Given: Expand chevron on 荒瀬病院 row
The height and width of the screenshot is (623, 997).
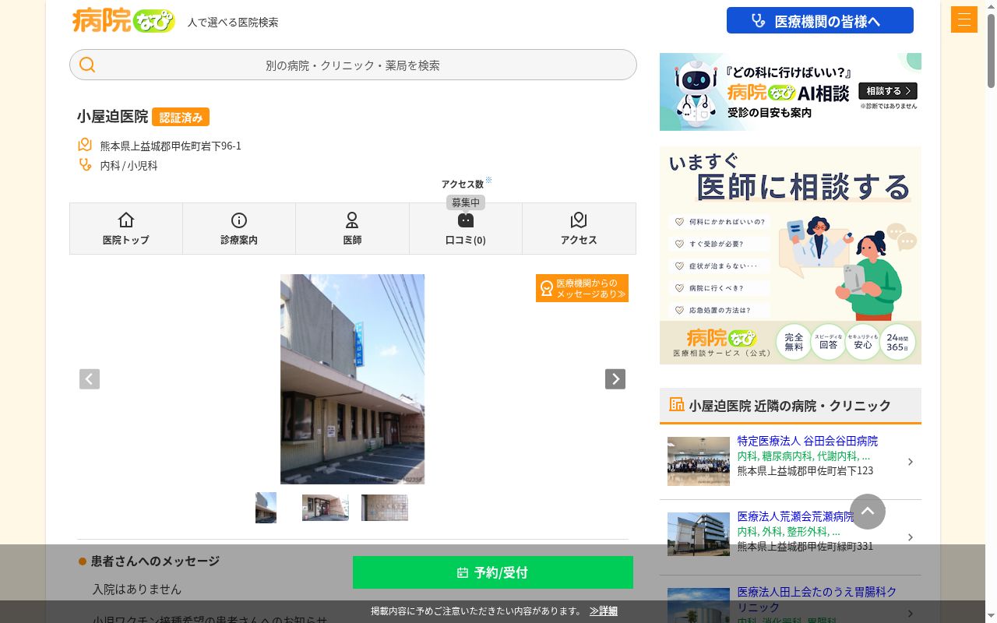Looking at the screenshot, I should (x=911, y=537).
